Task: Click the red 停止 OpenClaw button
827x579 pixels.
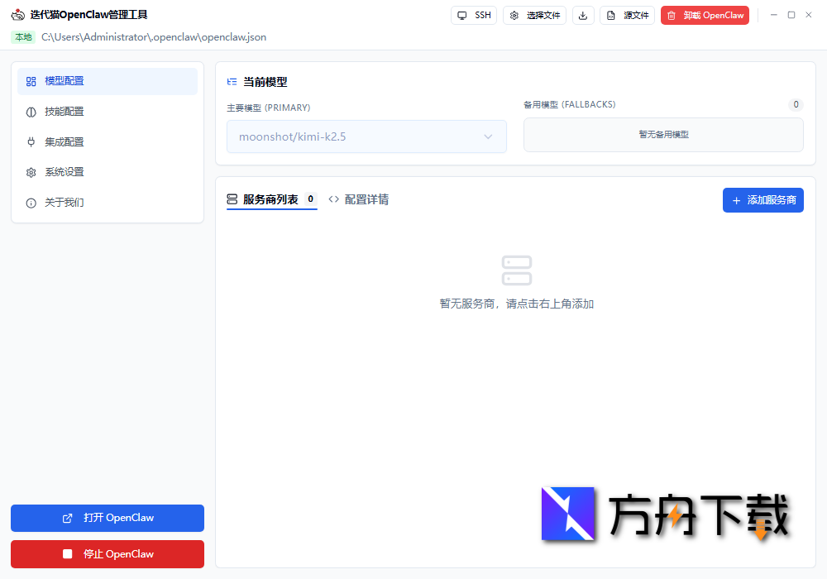Action: point(107,554)
